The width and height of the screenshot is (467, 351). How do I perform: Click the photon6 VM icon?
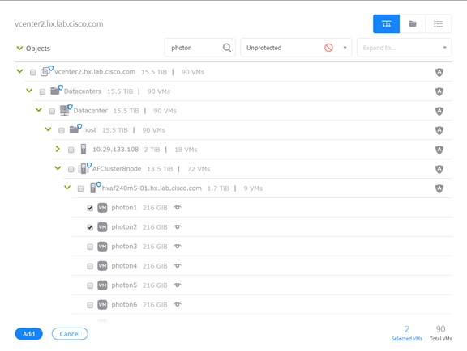102,305
